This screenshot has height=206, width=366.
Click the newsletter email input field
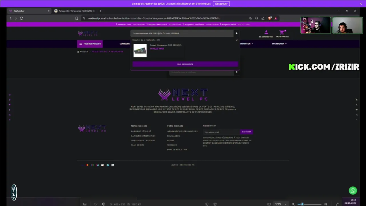[x=222, y=132]
